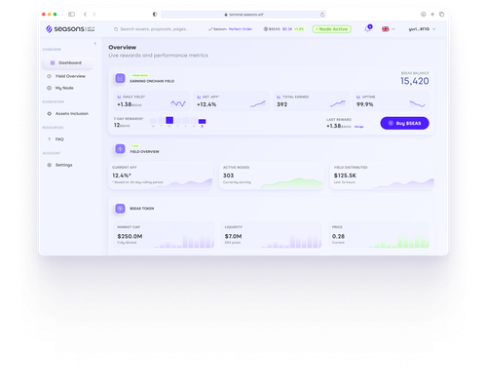Reload the page from address bar
487x391 pixels.
[x=322, y=15]
